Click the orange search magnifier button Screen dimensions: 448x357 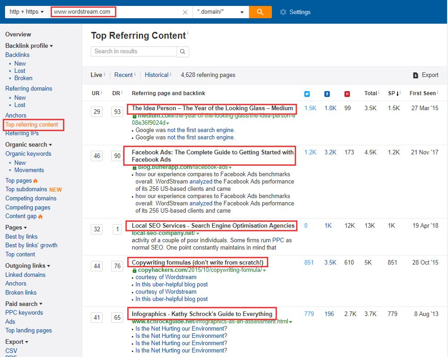[260, 12]
